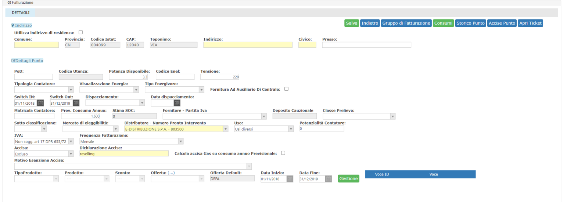The image size is (563, 202).
Task: Click the CAP field showing 12040
Action: 135,45
